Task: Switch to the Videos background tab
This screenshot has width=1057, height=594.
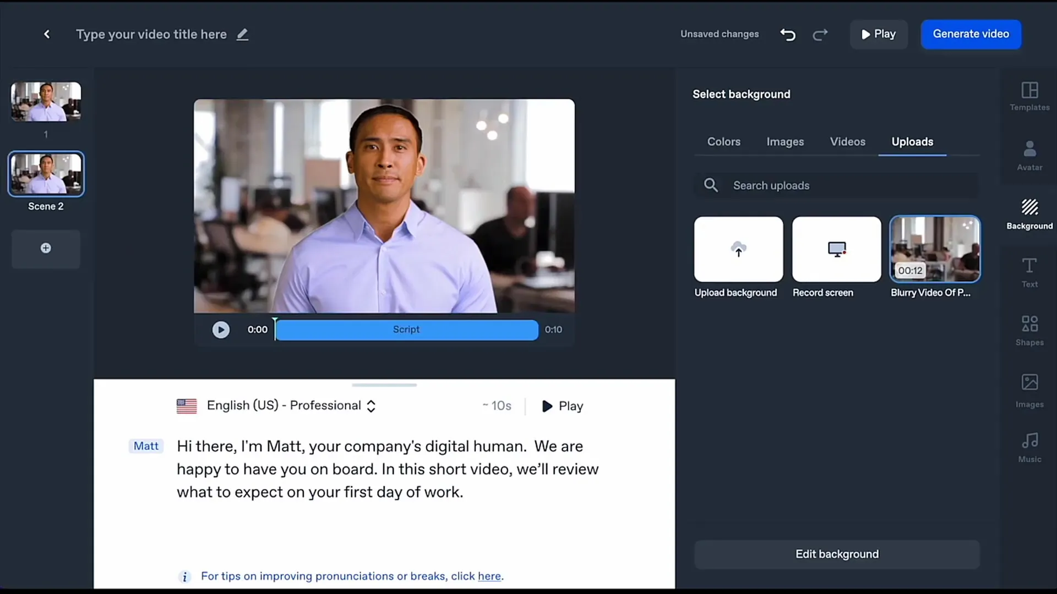Action: click(847, 141)
